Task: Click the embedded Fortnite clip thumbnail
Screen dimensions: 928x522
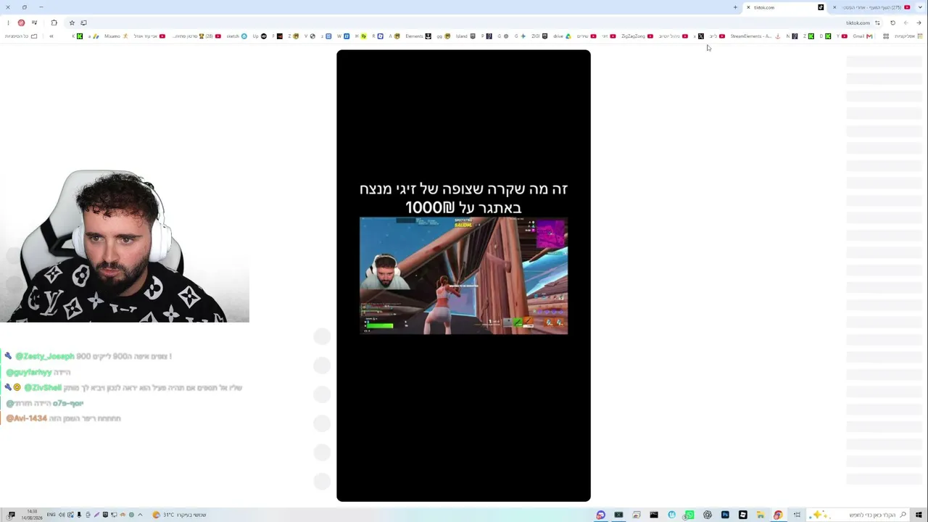Action: (463, 275)
